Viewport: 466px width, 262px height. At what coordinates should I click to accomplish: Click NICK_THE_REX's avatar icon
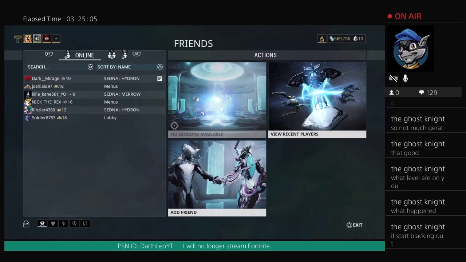pyautogui.click(x=28, y=102)
